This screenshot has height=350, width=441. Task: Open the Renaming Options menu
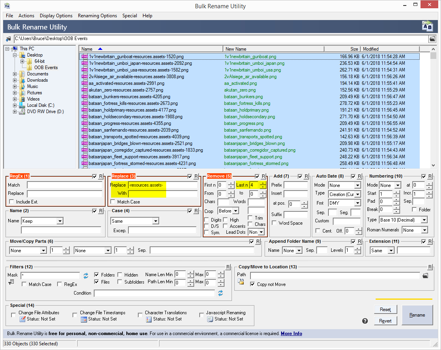[97, 16]
